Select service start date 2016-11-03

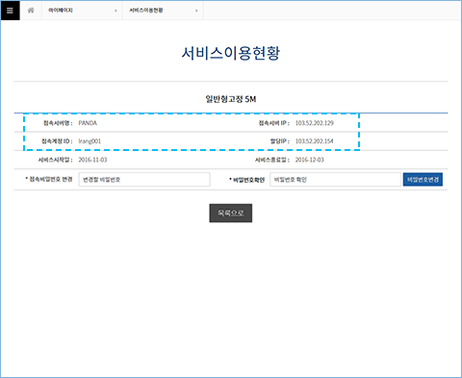92,160
